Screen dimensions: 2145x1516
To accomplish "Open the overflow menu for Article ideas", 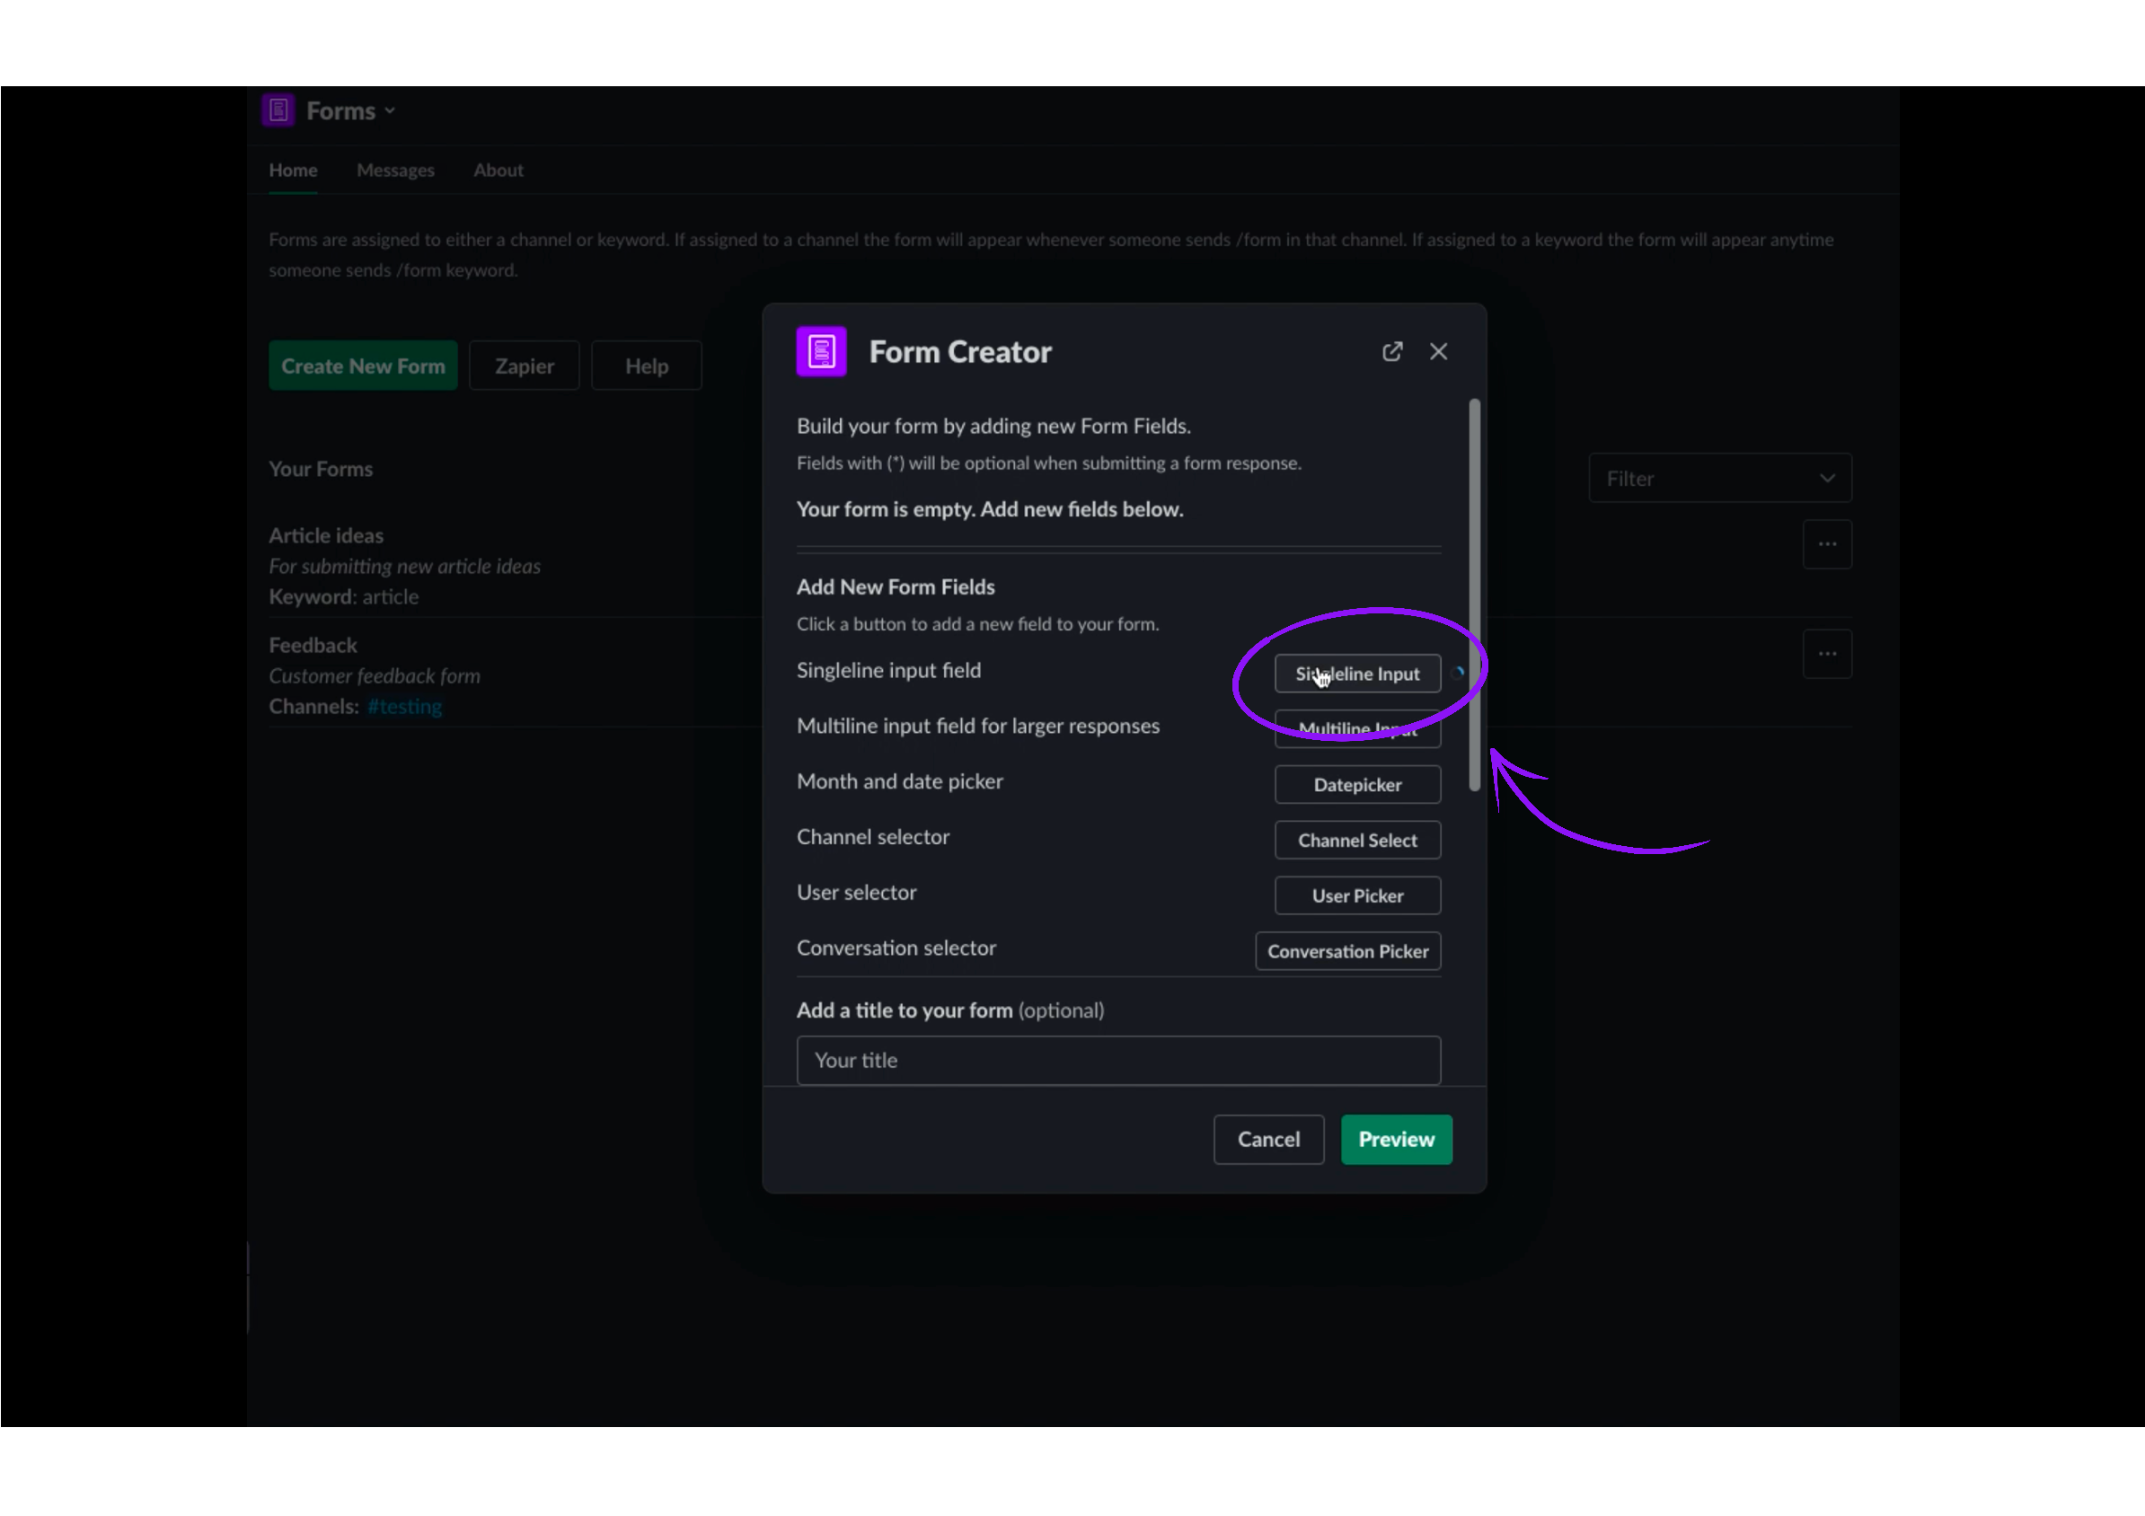I will point(1826,543).
